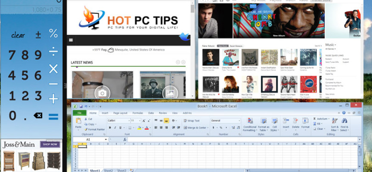Click the divide operator on the calculator

(53, 52)
